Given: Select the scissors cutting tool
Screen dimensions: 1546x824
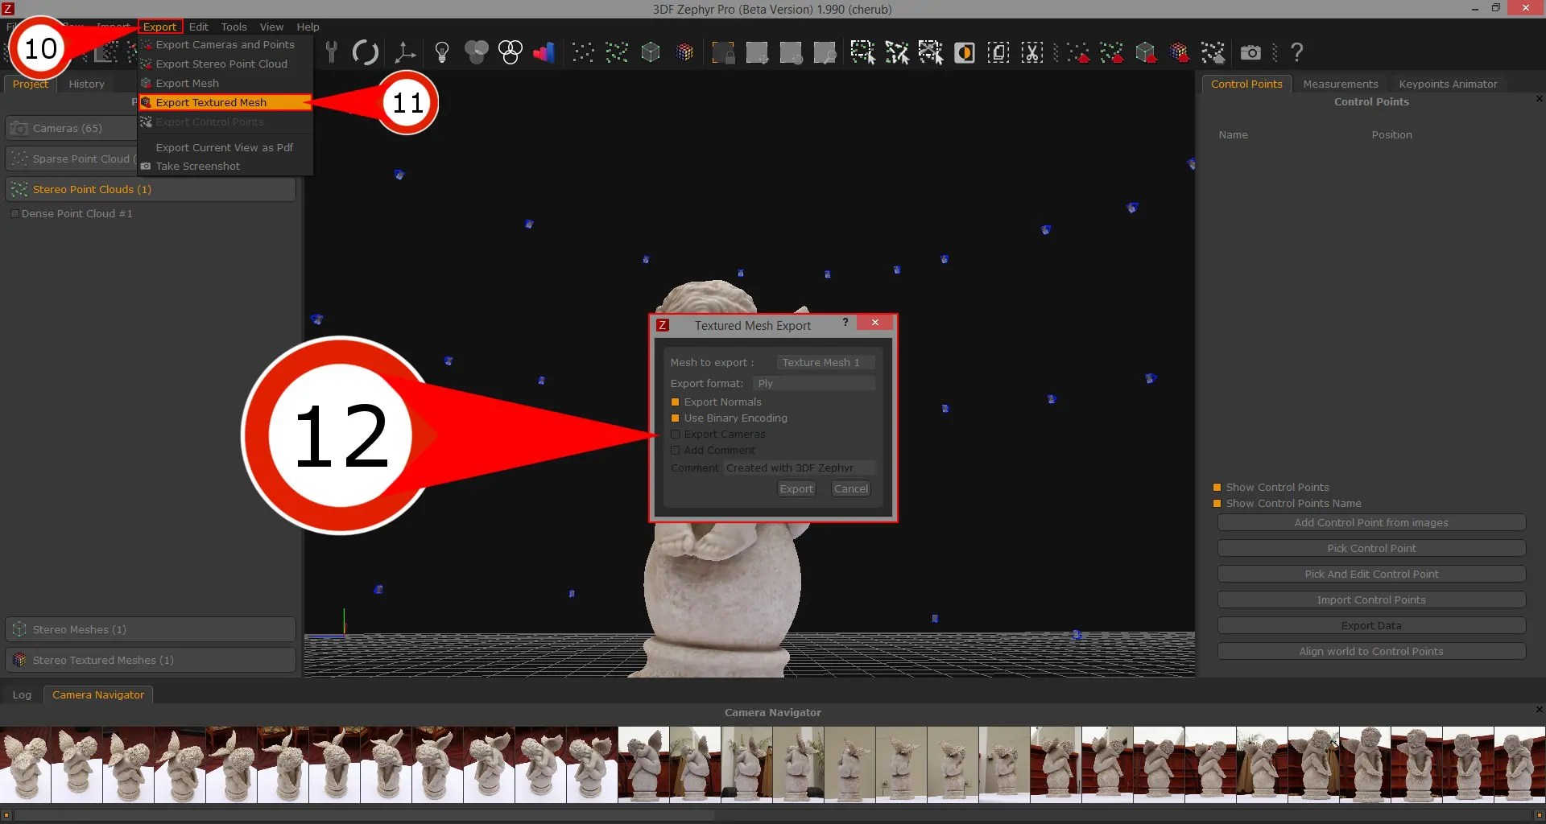Looking at the screenshot, I should 1031,52.
